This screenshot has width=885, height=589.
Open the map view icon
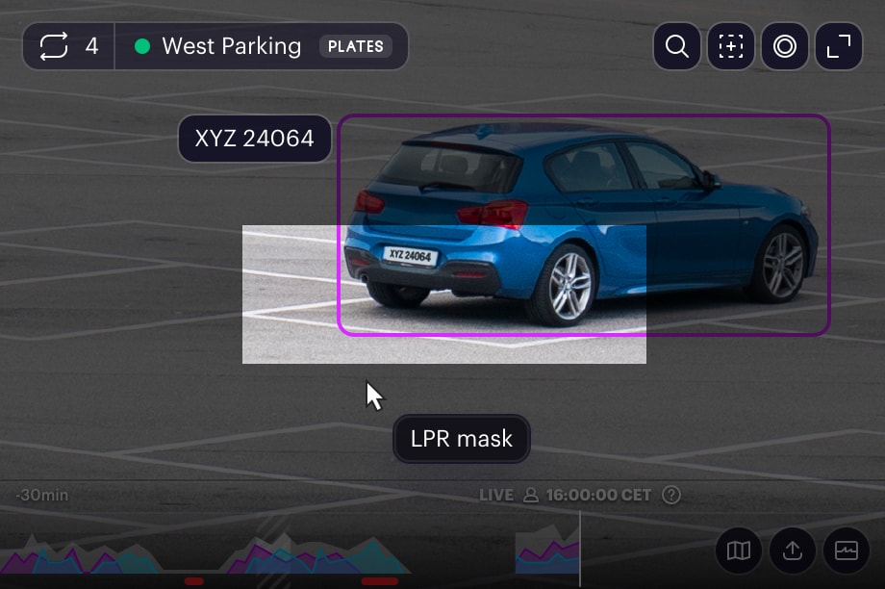pyautogui.click(x=738, y=551)
